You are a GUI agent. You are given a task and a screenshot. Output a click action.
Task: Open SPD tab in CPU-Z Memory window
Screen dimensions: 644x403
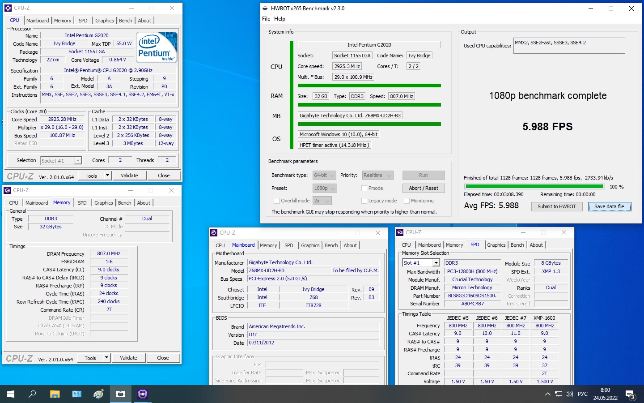pos(82,203)
